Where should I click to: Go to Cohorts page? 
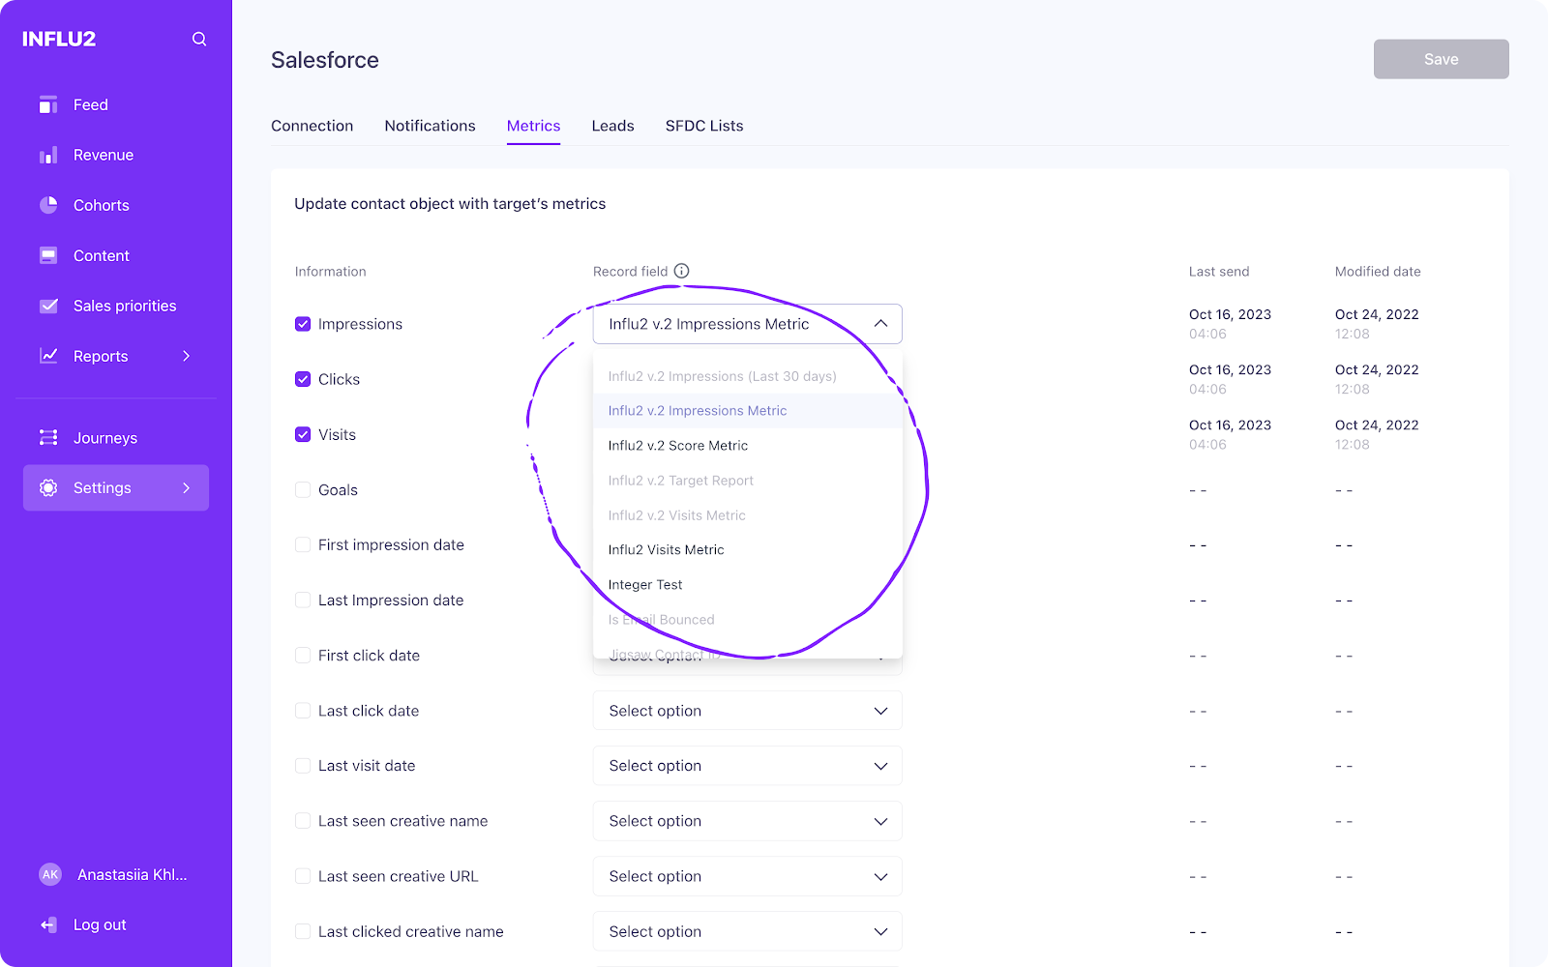click(x=102, y=205)
